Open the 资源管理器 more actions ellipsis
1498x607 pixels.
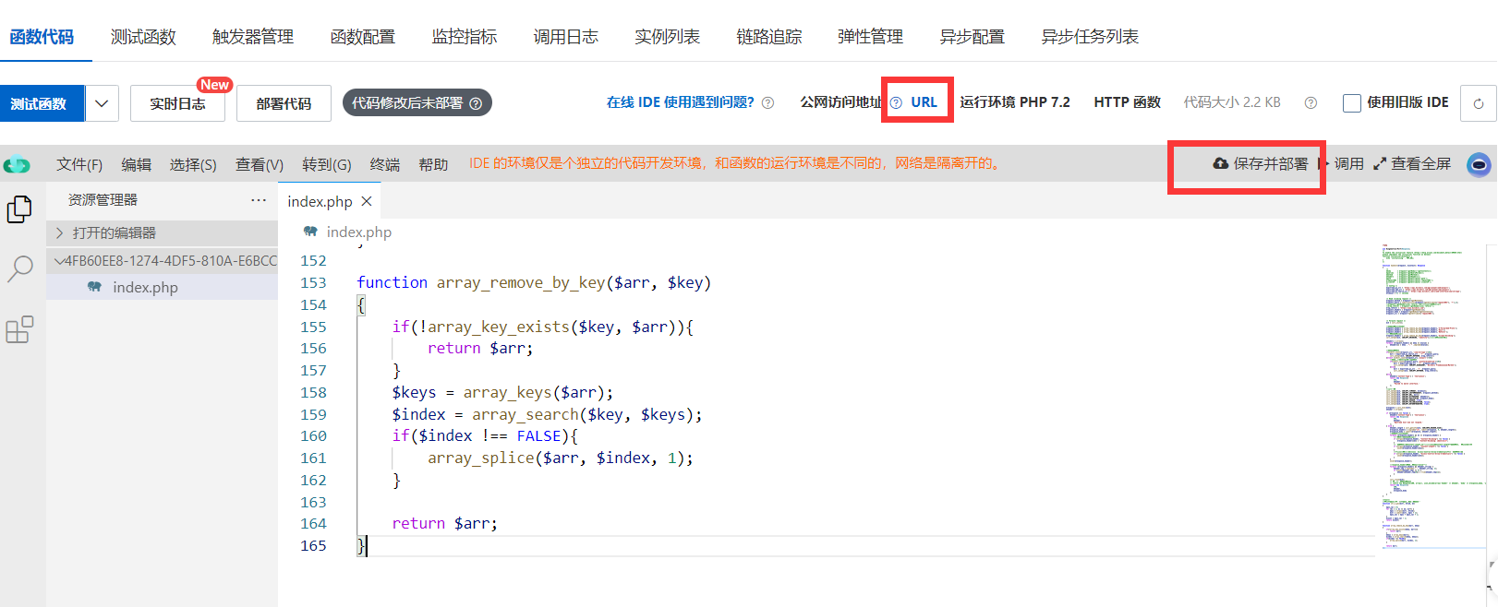pos(258,200)
